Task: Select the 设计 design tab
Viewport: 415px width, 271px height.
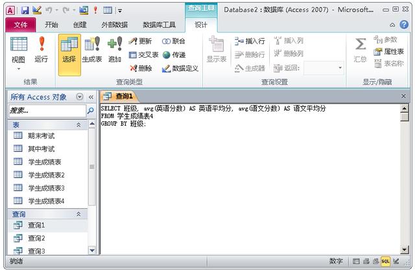Action: 201,25
